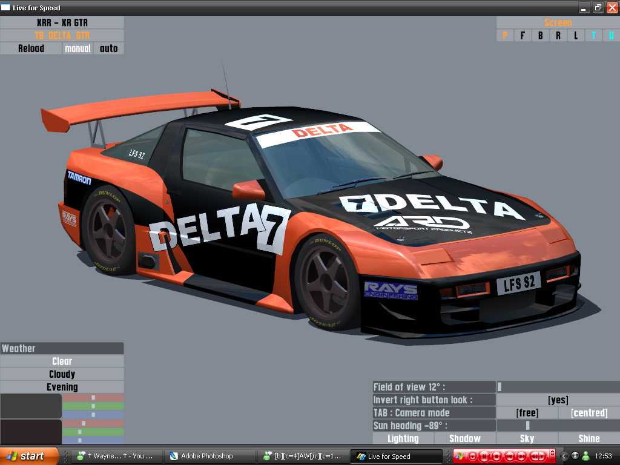The image size is (620, 465).
Task: Adjust the upper red color slider
Action: tap(93, 398)
